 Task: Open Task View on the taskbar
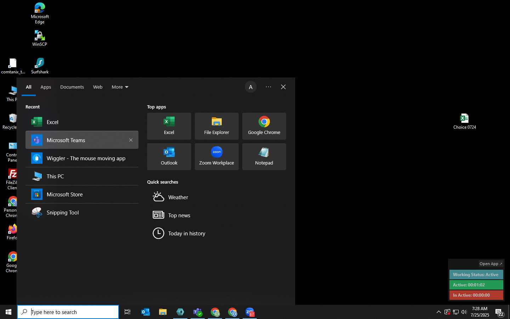127,312
